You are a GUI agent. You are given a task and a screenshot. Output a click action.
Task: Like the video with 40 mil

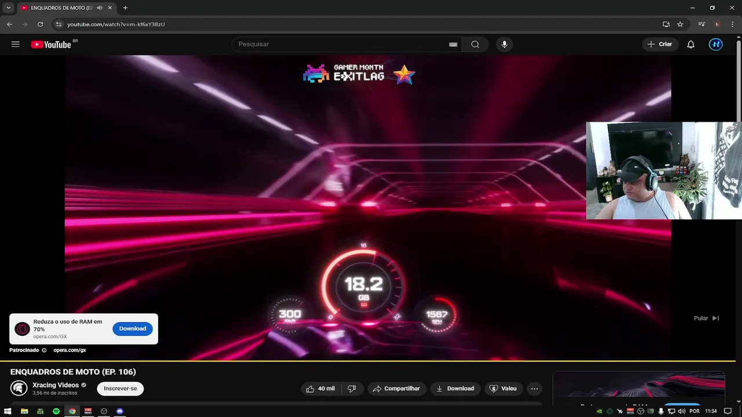click(321, 389)
